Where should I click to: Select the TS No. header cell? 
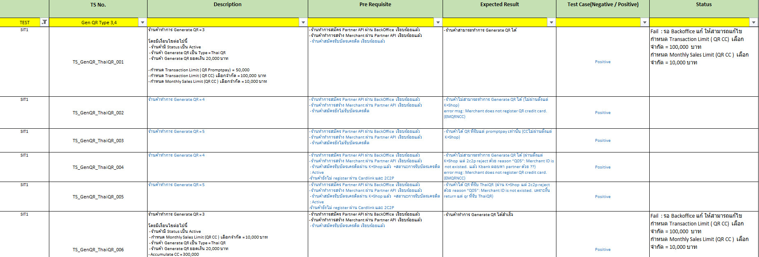[x=98, y=5]
